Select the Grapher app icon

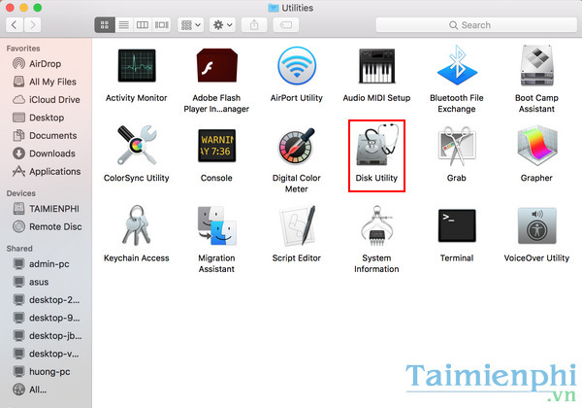[x=536, y=146]
